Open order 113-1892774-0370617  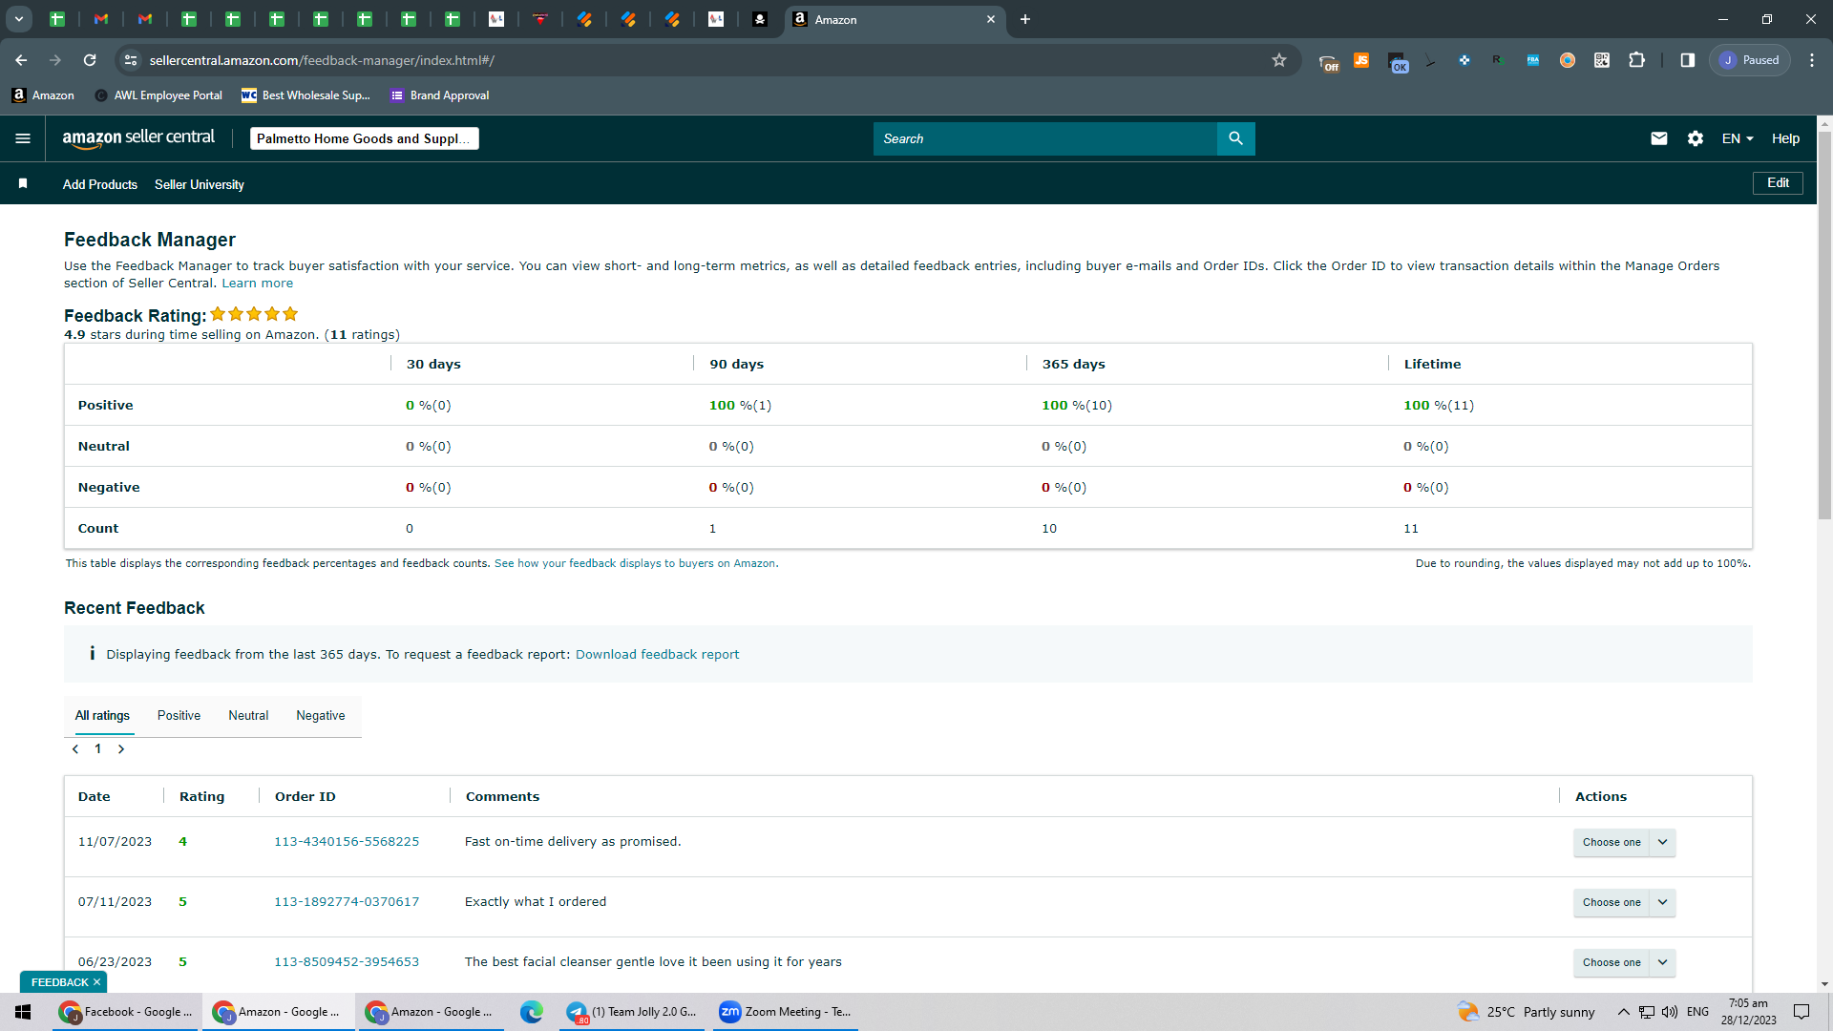(x=347, y=902)
